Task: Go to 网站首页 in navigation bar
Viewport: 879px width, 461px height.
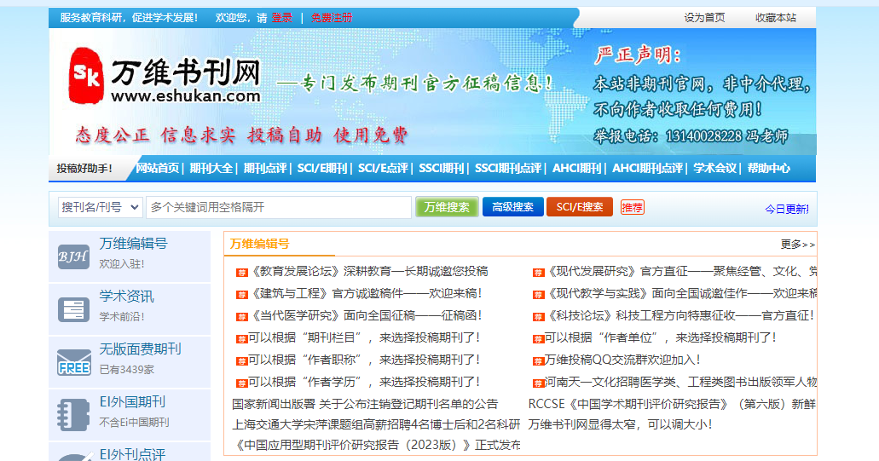Action: pos(157,168)
